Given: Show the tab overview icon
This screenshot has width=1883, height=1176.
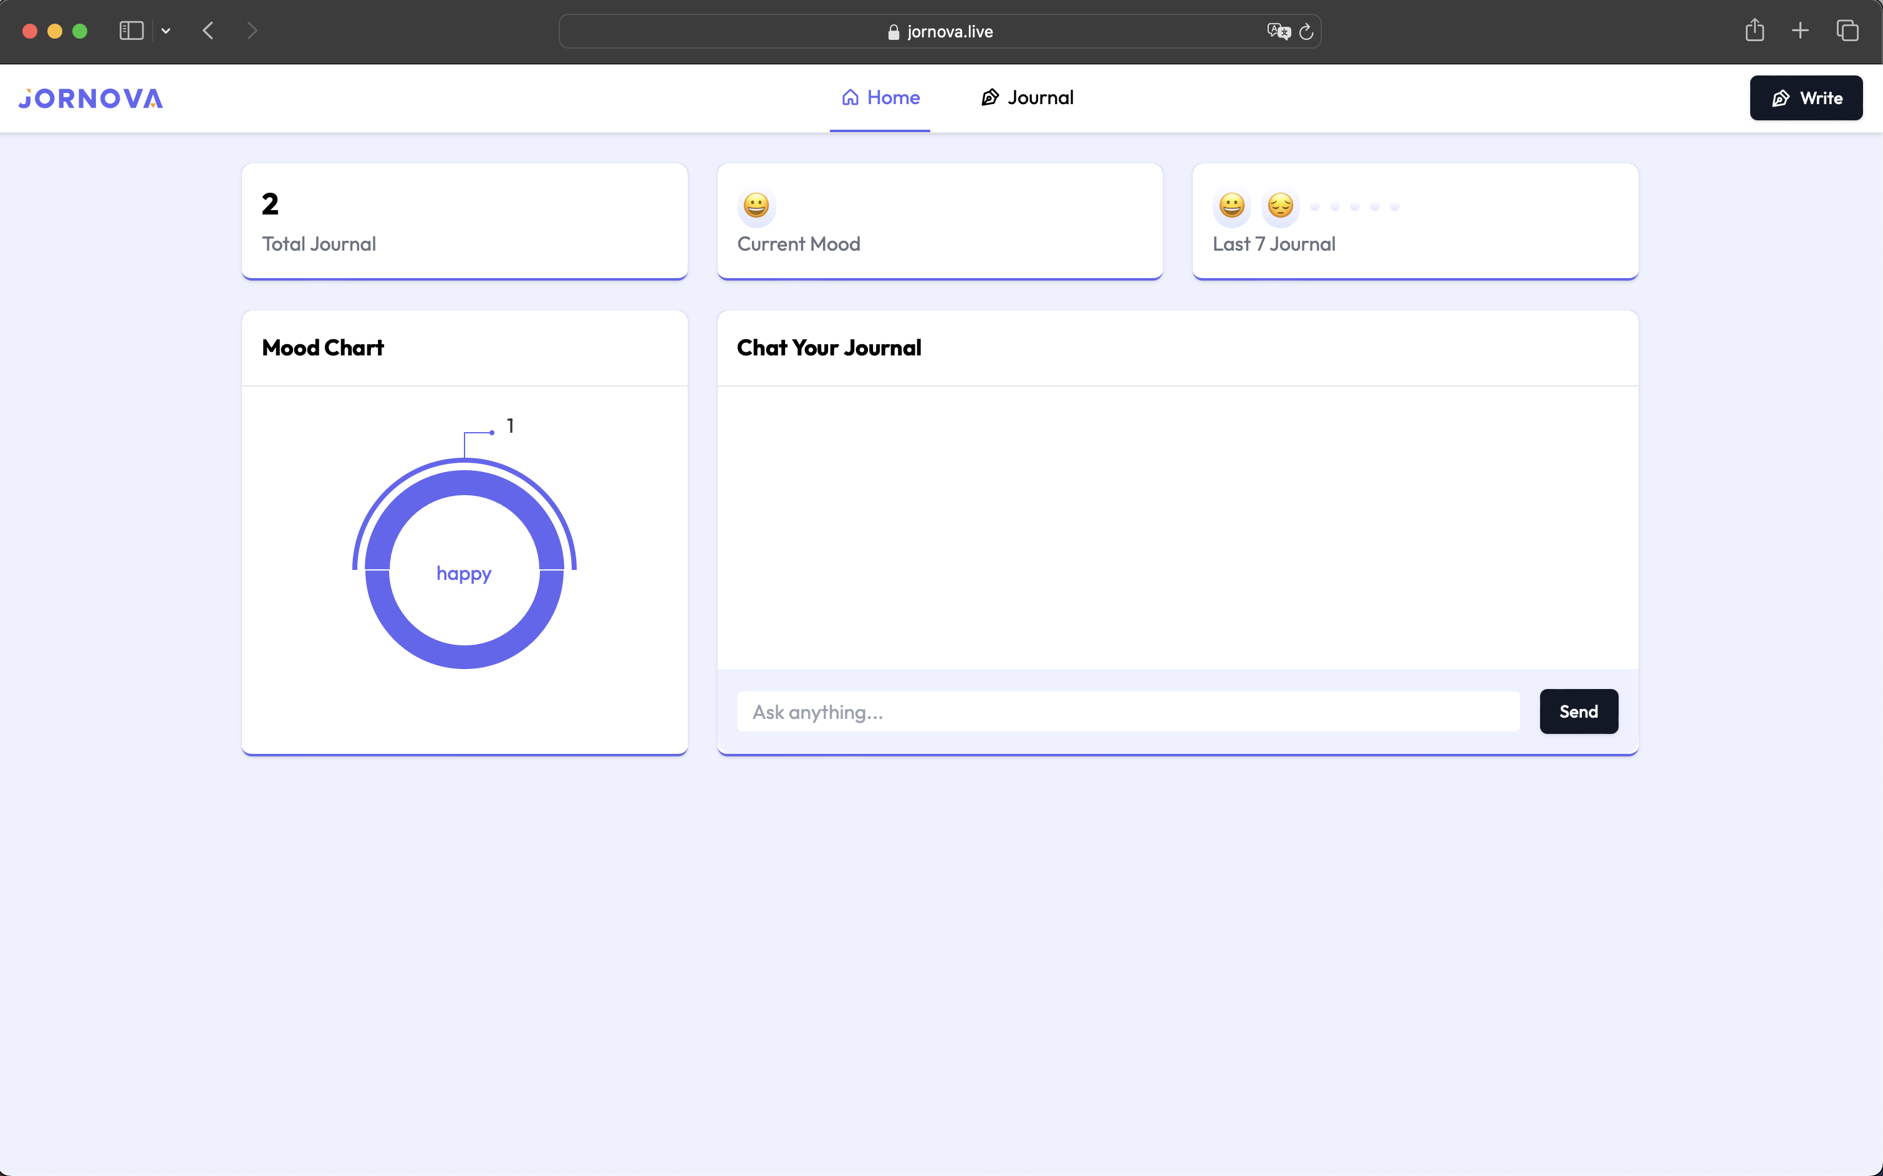Looking at the screenshot, I should (1847, 31).
